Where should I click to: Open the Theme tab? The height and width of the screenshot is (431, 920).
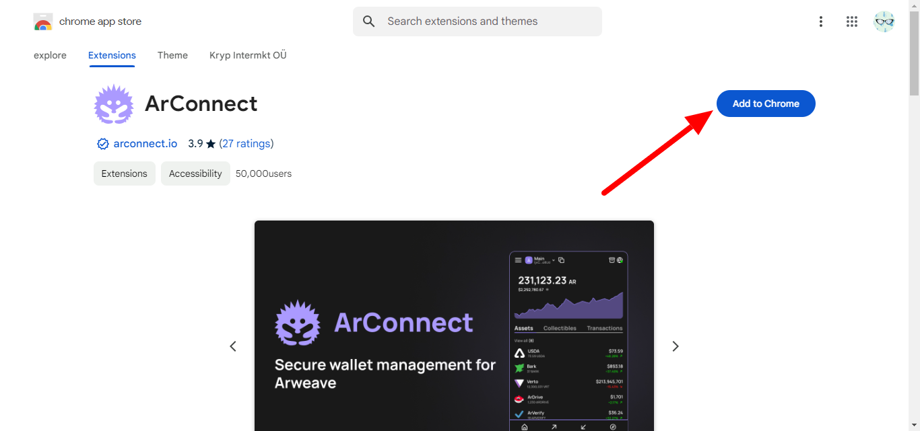point(172,55)
